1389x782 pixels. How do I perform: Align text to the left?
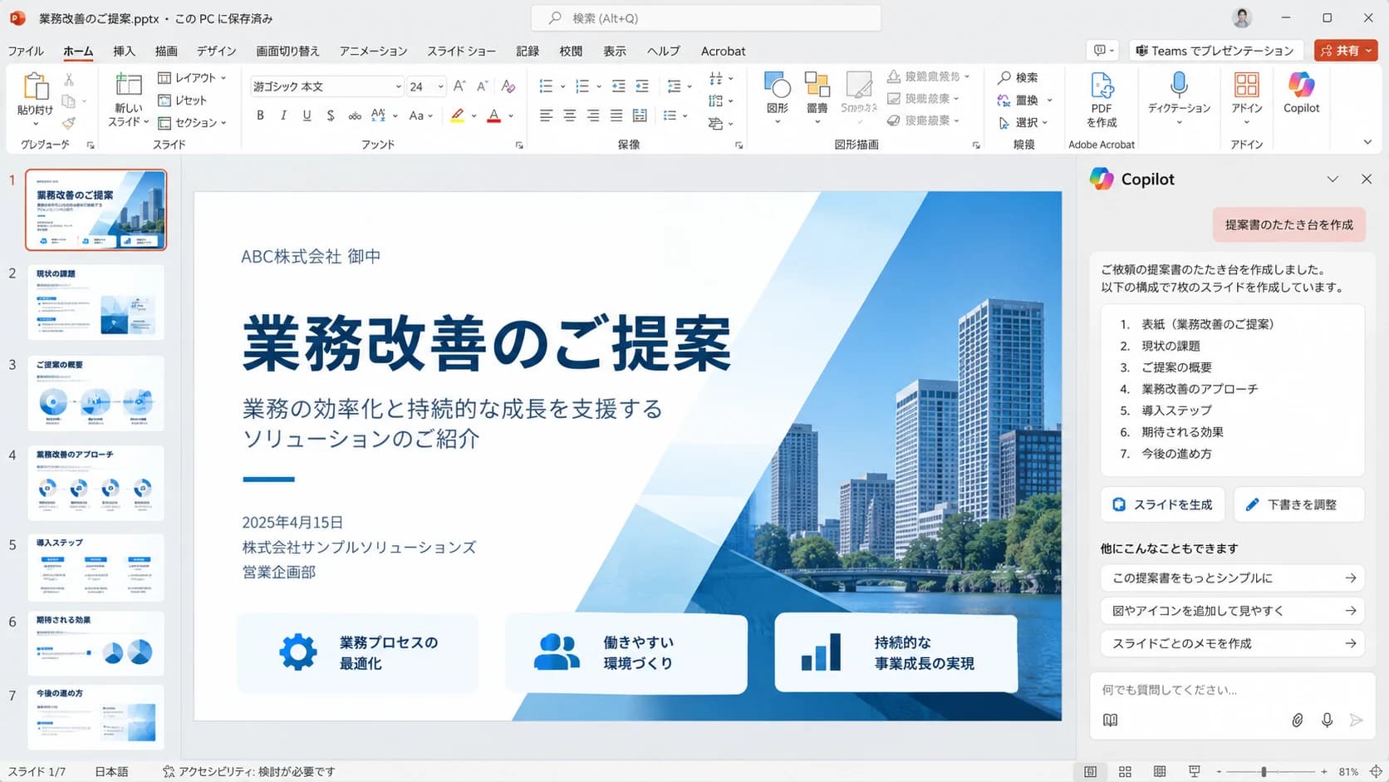click(546, 116)
